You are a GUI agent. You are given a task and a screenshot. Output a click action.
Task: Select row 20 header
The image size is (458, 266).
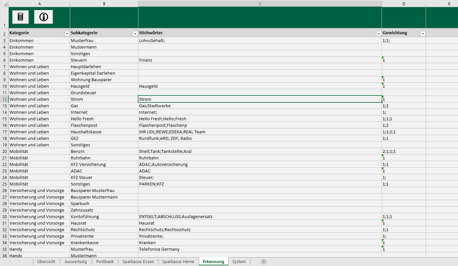4,152
